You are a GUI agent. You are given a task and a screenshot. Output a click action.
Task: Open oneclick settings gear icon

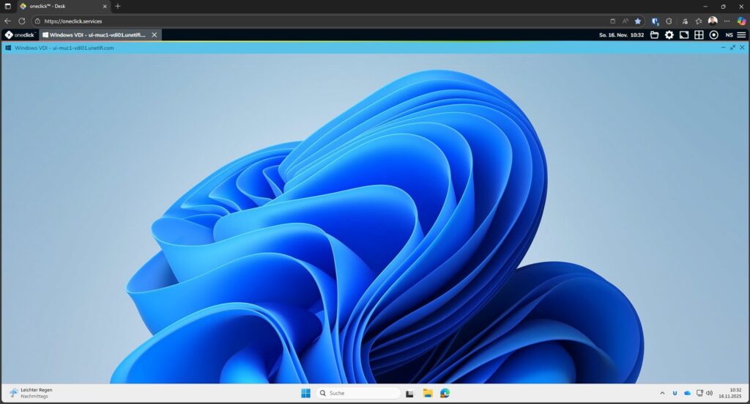669,34
